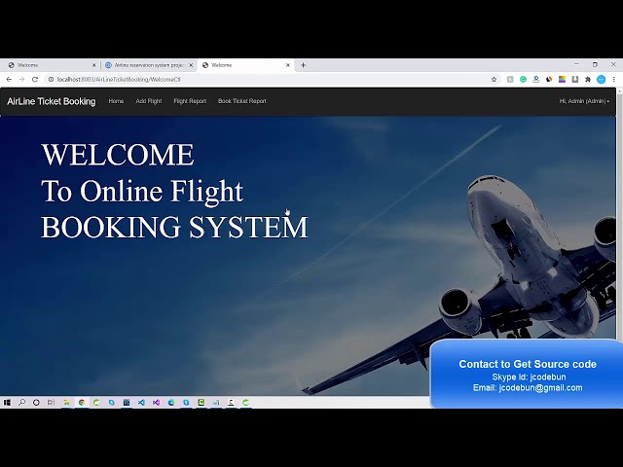Open Chrome's three-dot menu
The height and width of the screenshot is (467, 623).
point(614,80)
